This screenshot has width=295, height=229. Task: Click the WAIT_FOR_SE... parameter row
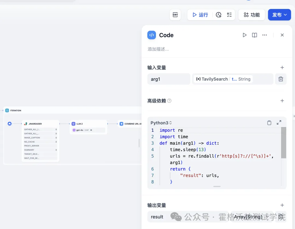[x=40, y=158]
